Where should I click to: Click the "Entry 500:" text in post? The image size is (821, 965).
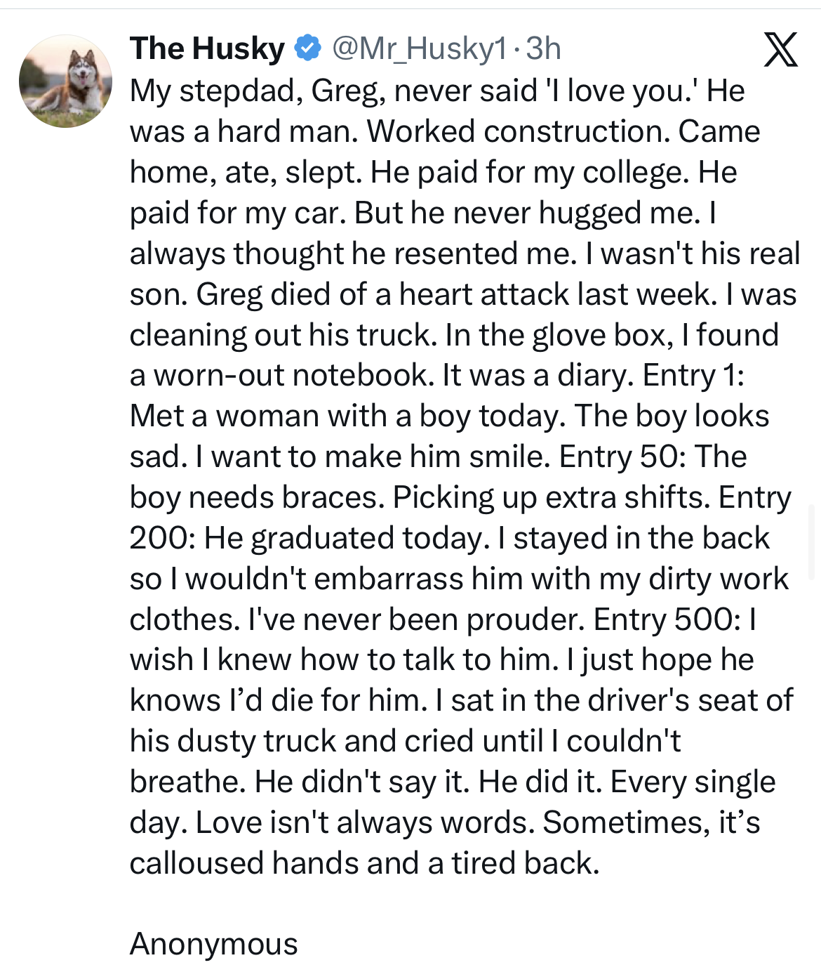pyautogui.click(x=667, y=619)
